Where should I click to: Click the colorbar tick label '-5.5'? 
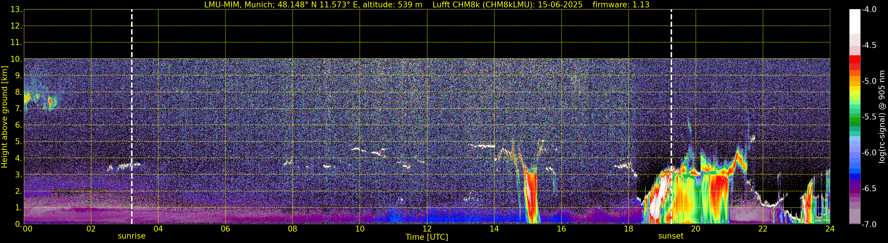click(869, 117)
